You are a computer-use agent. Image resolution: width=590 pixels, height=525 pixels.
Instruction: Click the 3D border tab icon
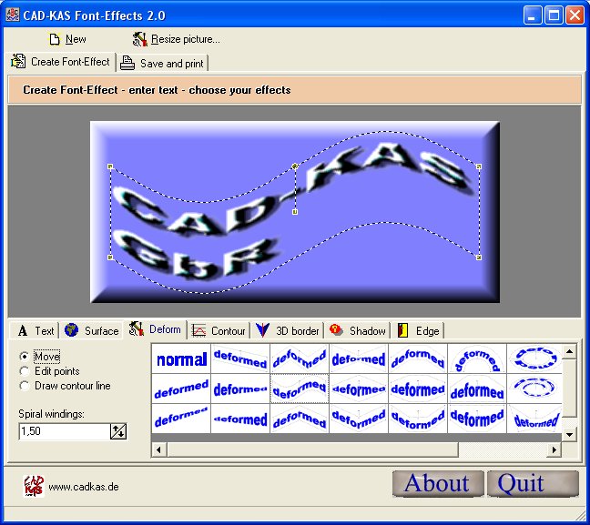pos(263,330)
